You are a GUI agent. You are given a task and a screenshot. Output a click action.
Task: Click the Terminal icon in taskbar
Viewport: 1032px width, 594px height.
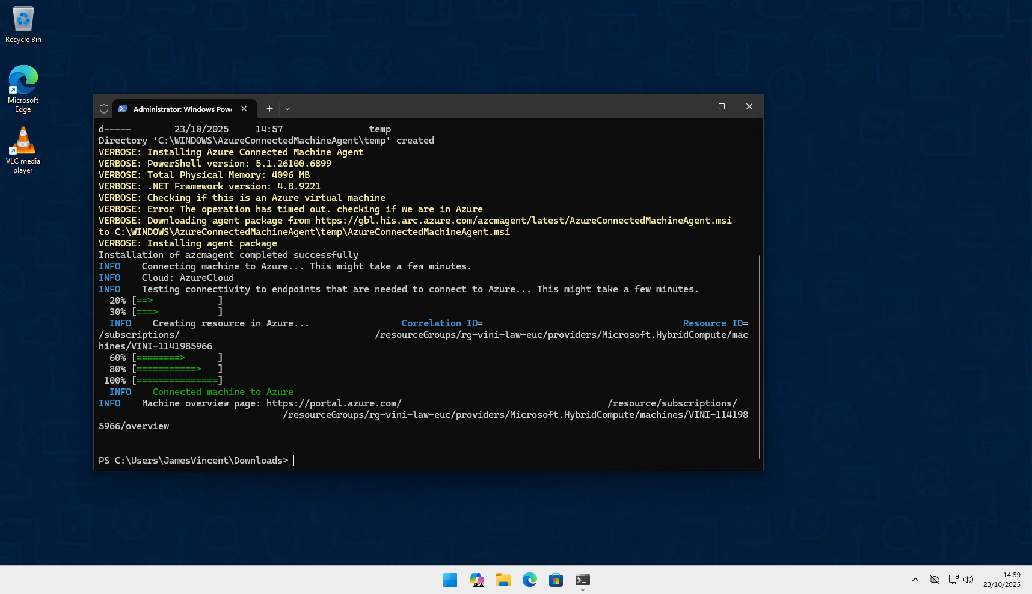(583, 580)
